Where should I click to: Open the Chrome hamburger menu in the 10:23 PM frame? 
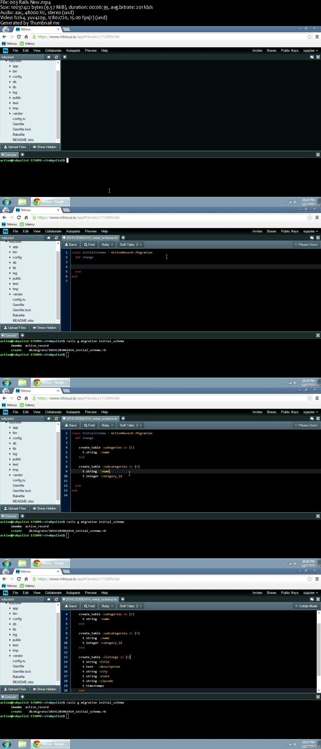pyautogui.click(x=317, y=37)
